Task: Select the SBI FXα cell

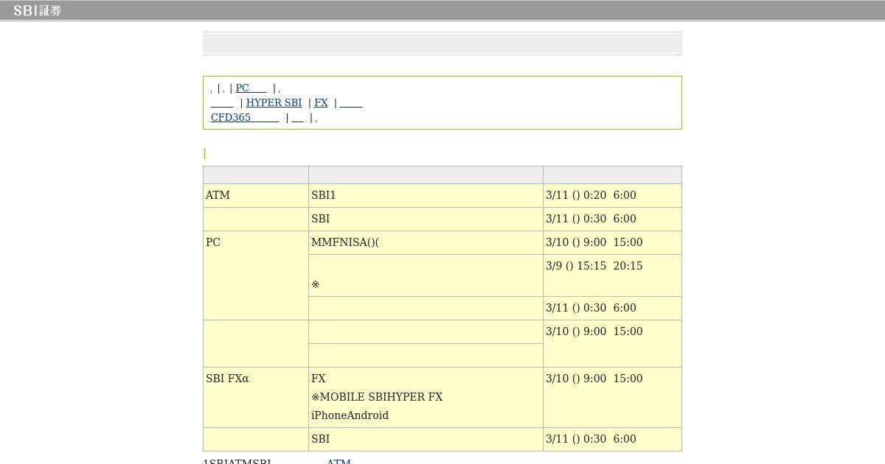Action: (x=255, y=397)
